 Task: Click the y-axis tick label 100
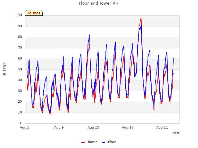19,15
